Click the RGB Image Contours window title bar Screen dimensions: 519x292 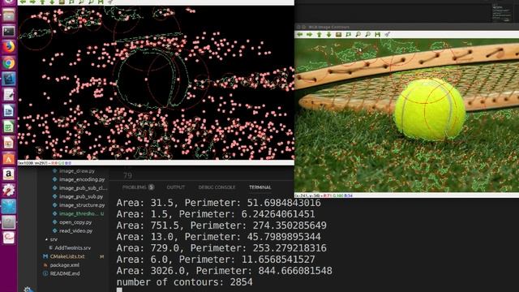point(406,27)
